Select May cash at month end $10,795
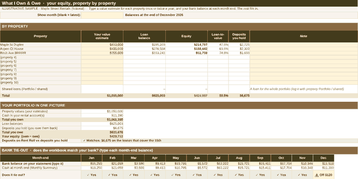This screenshot has height=179, width=358. click(176, 168)
